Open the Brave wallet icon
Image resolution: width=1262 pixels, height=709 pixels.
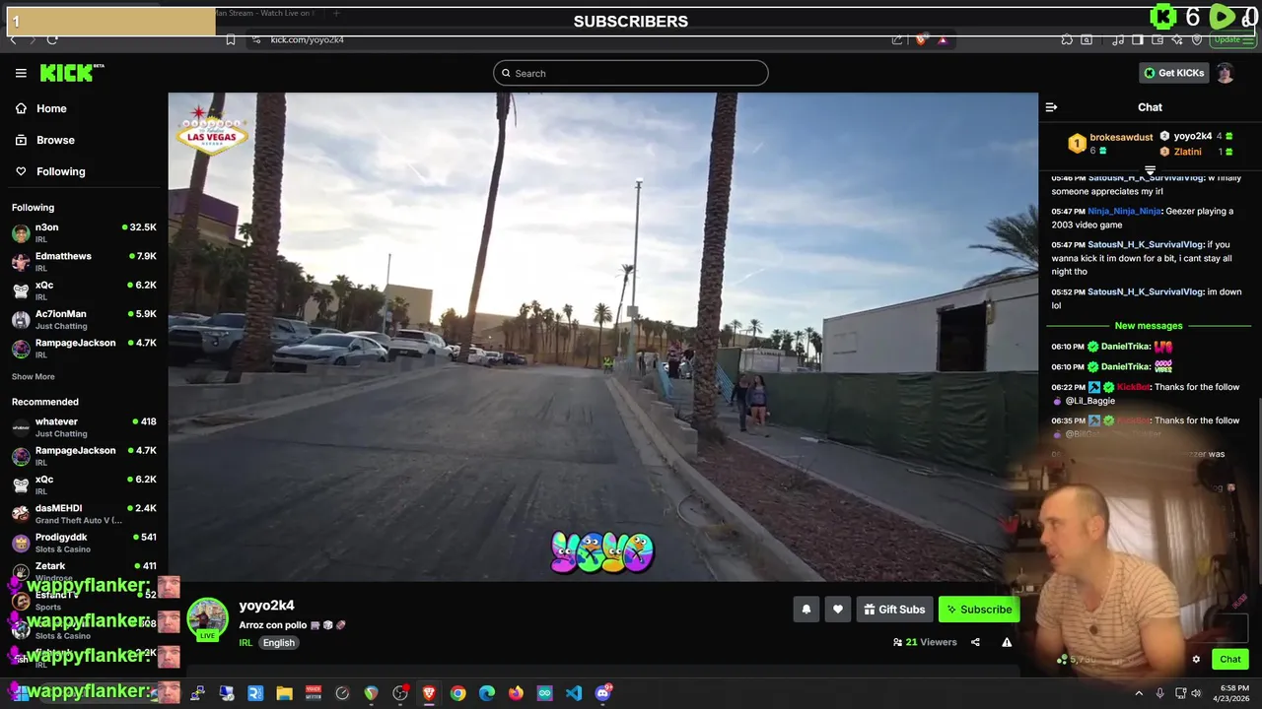pyautogui.click(x=1157, y=39)
